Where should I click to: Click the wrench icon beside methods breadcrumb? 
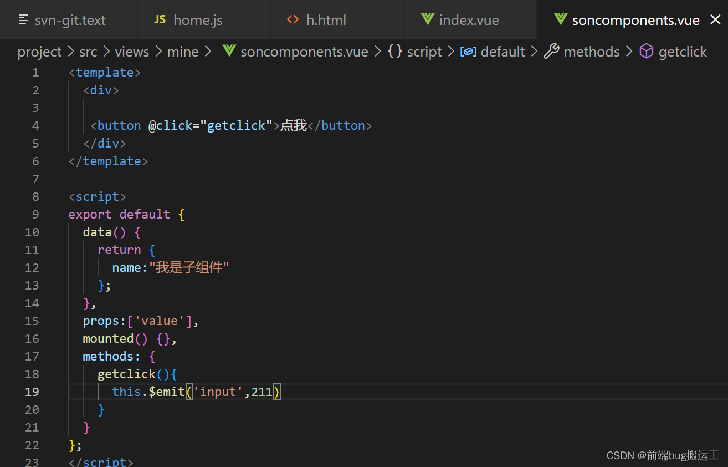point(551,51)
